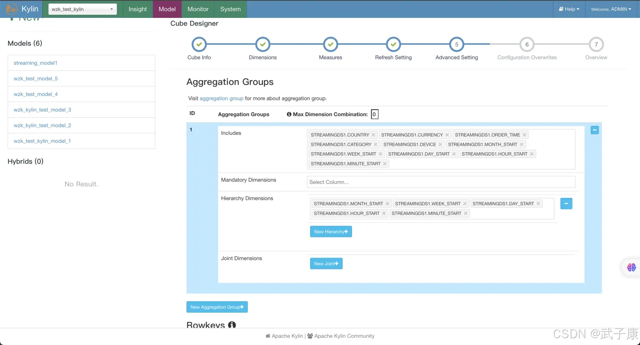Image resolution: width=640 pixels, height=345 pixels.
Task: Remove STREAMINGDS1.COUNTRY tag from Includes
Action: pyautogui.click(x=373, y=135)
